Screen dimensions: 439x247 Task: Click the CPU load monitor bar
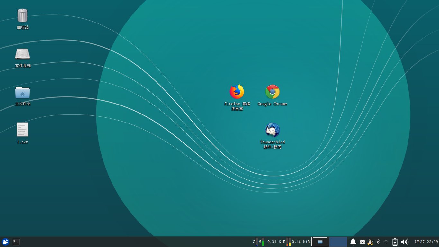[x=257, y=242]
